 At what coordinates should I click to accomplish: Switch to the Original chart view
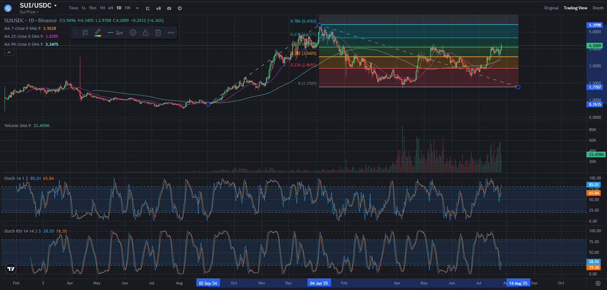pos(551,8)
